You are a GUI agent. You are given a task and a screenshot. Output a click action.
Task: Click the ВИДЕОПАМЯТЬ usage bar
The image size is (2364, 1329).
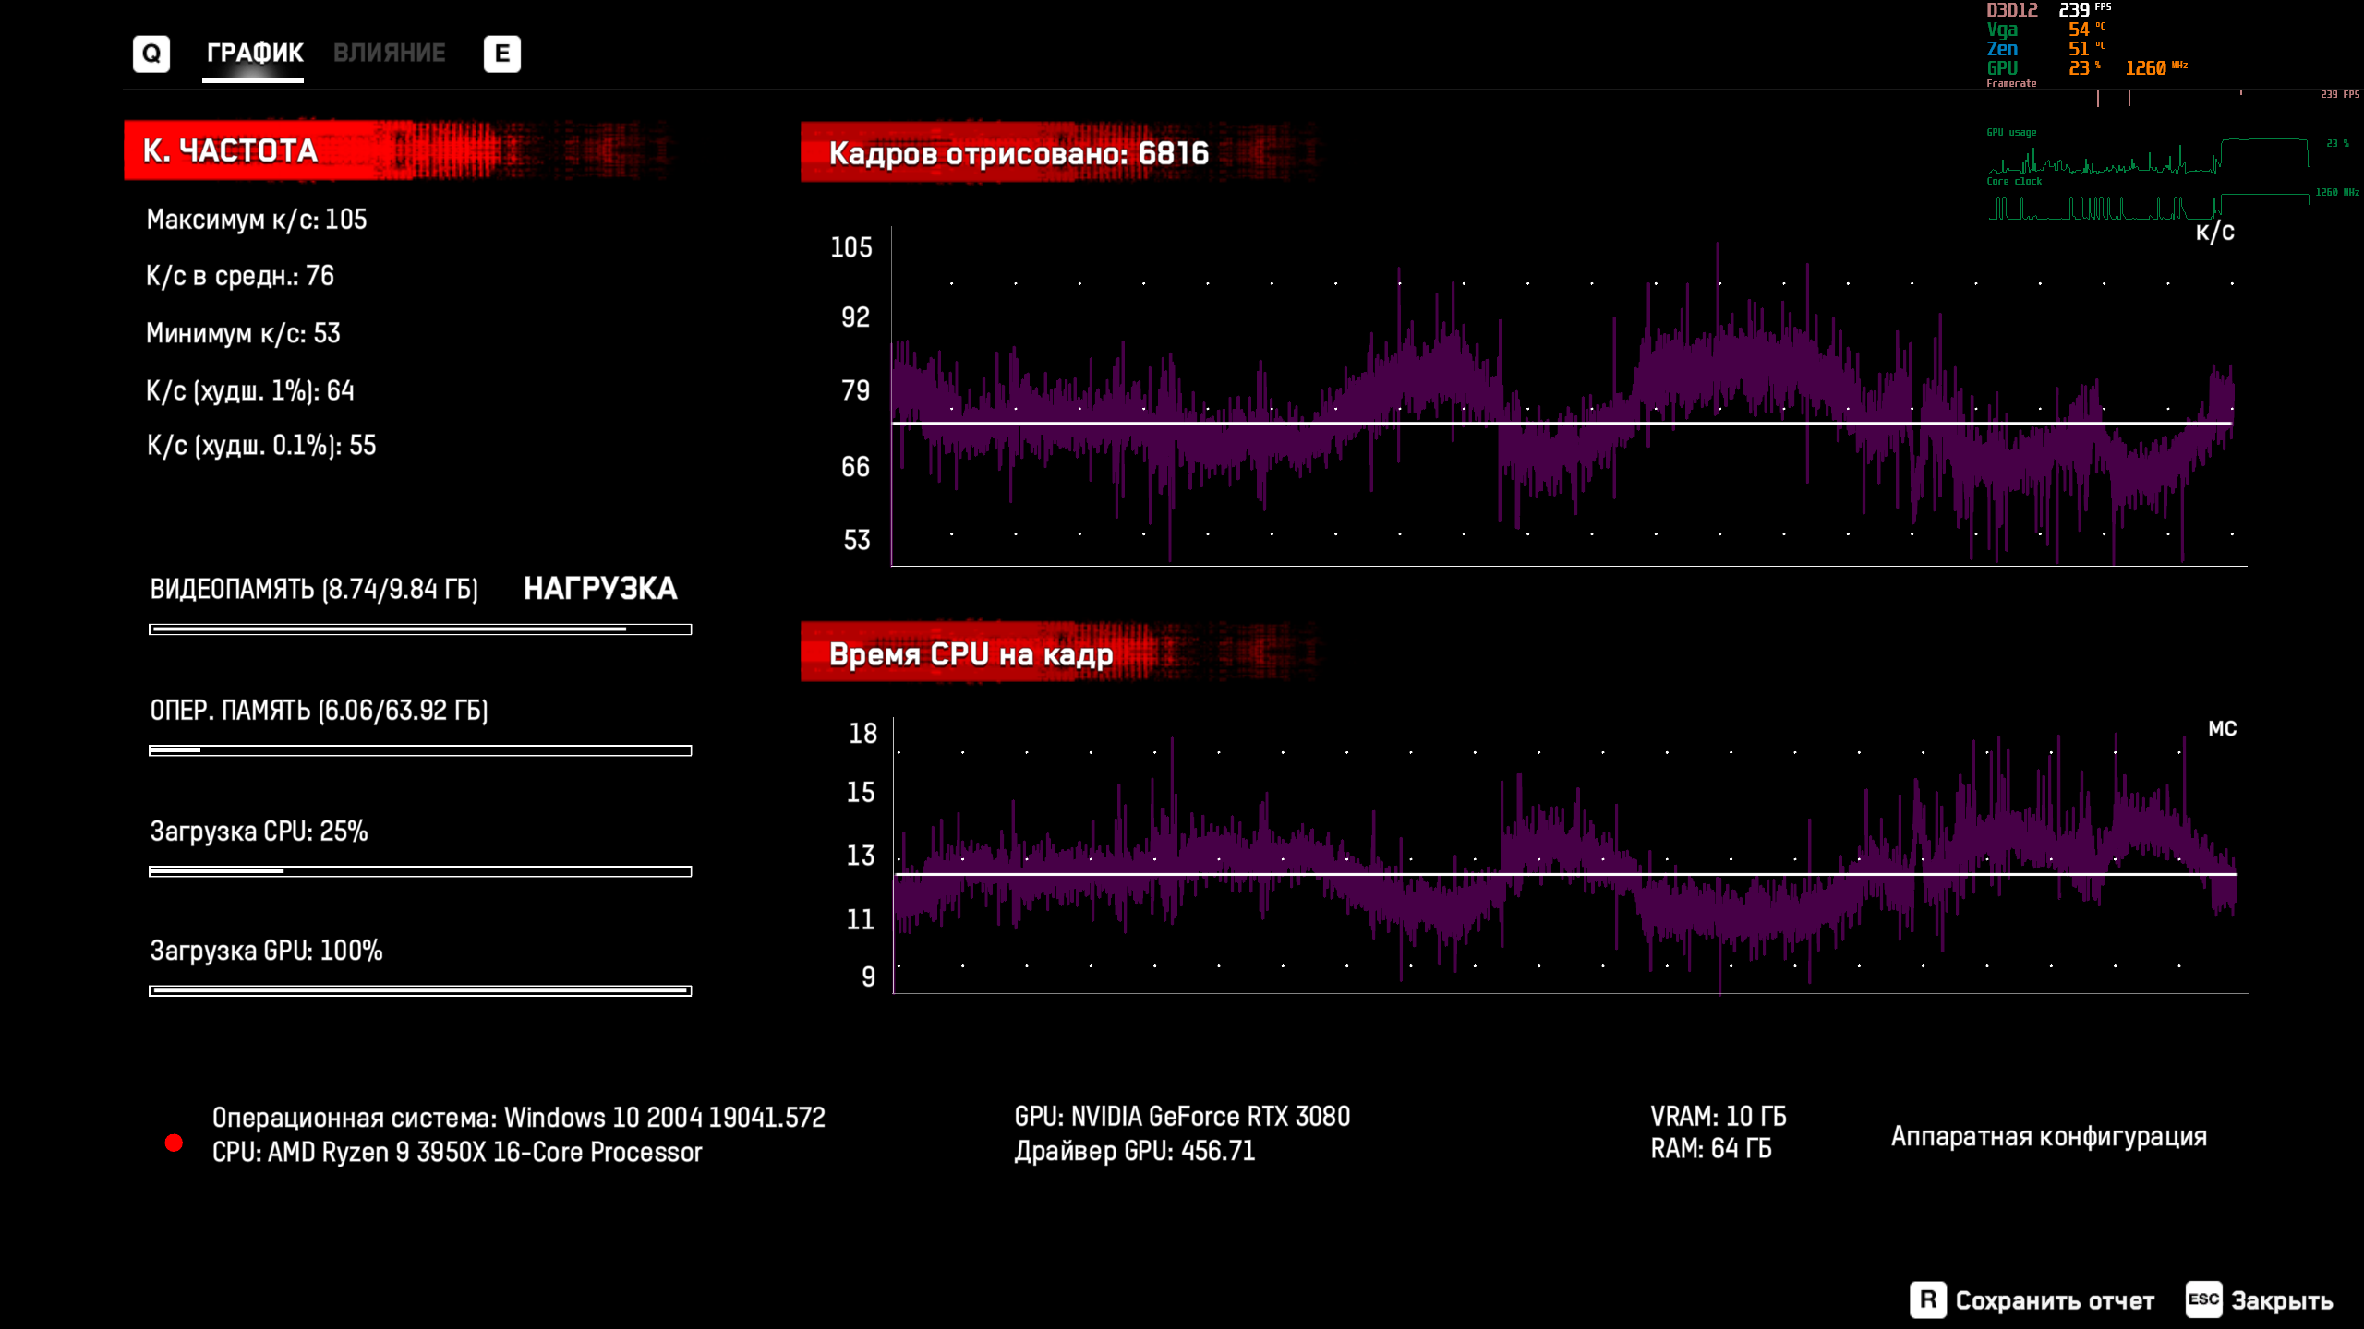[x=420, y=629]
